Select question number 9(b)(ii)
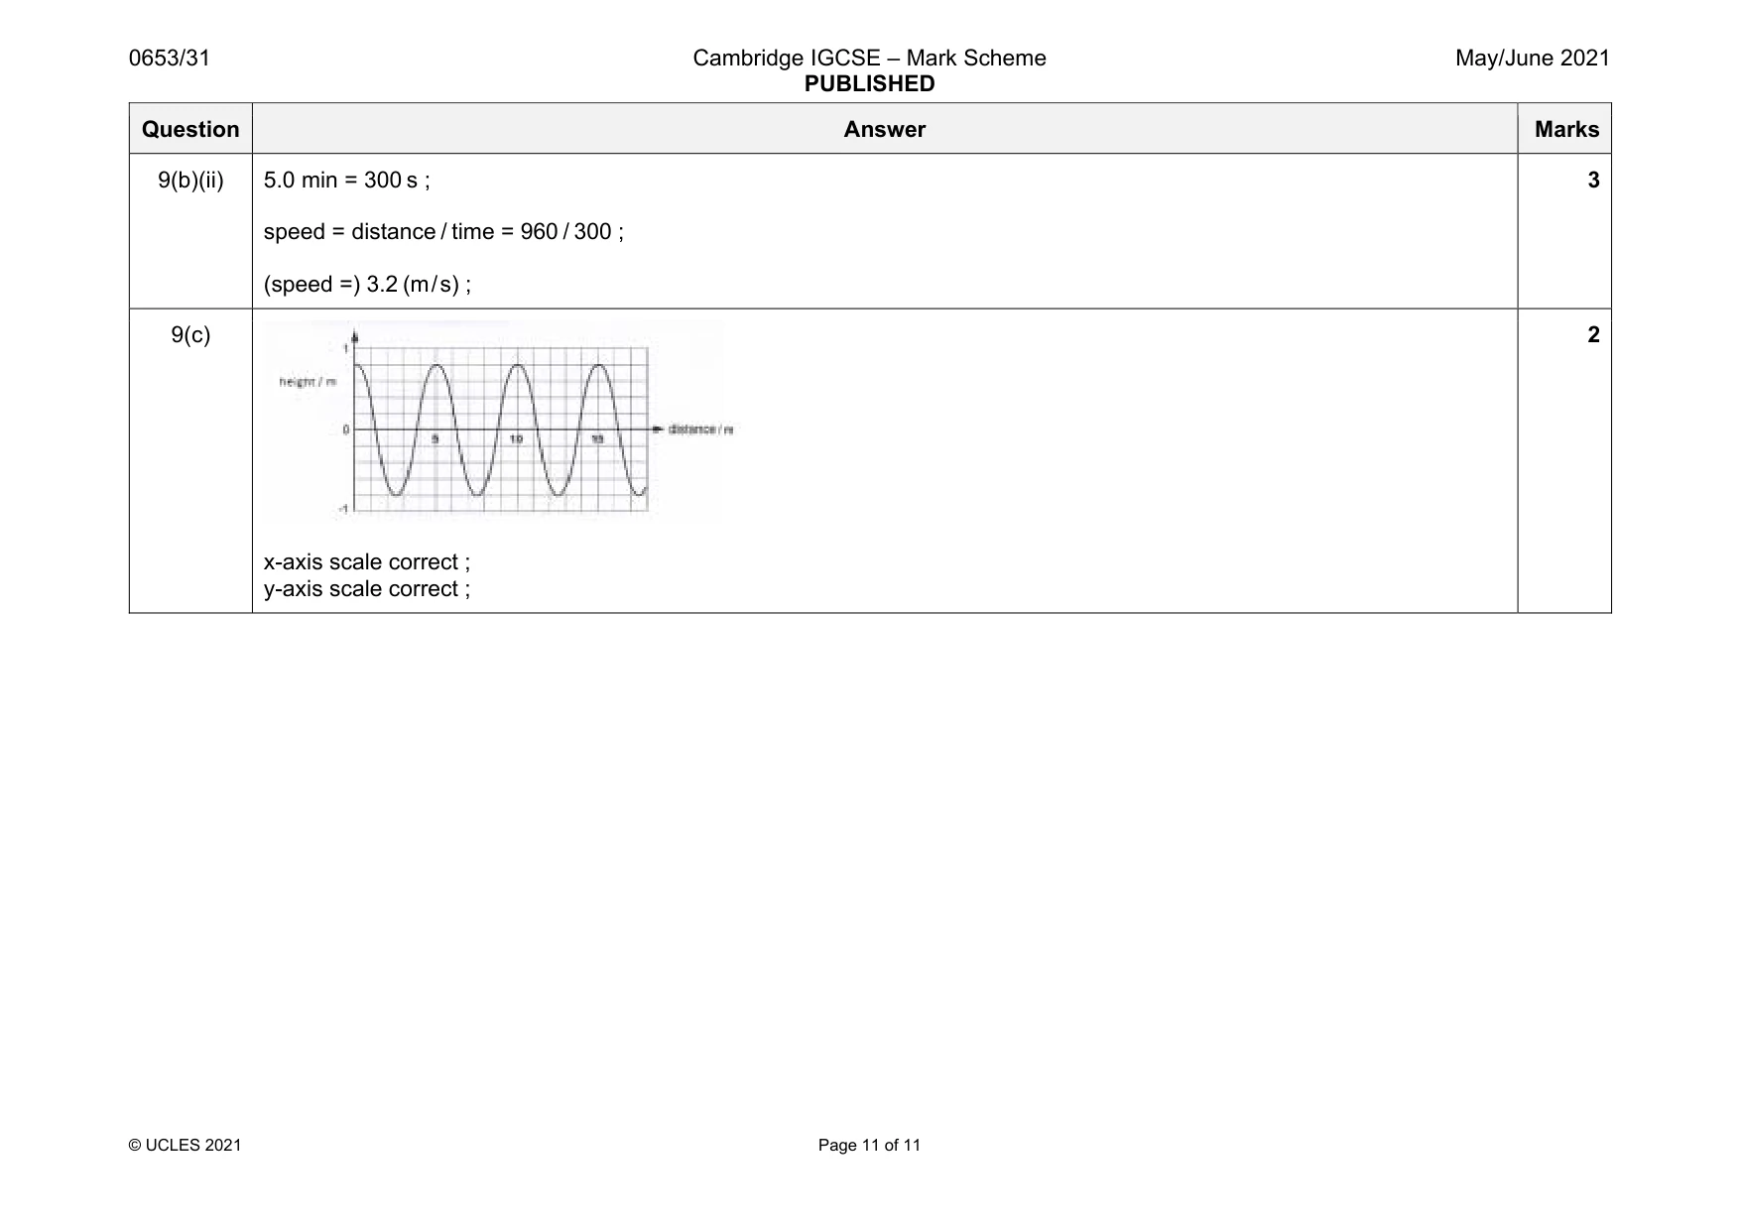The image size is (1741, 1231). (x=190, y=181)
